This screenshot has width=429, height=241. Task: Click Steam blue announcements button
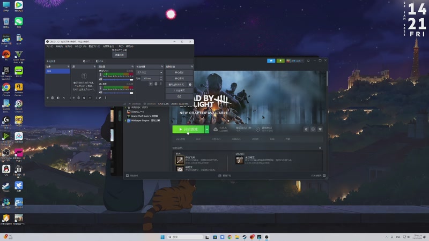271,61
